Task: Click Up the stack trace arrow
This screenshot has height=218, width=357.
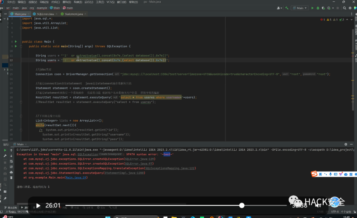Action: [x=11, y=150]
